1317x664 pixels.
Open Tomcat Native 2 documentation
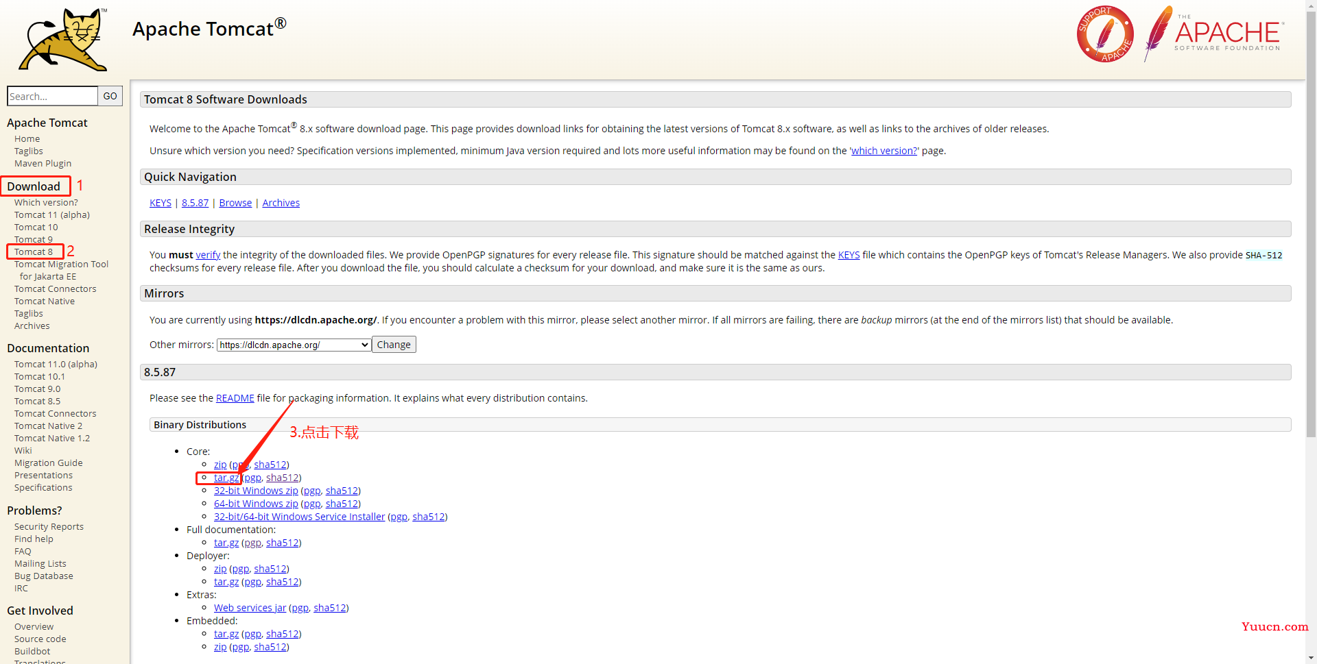[x=48, y=426]
